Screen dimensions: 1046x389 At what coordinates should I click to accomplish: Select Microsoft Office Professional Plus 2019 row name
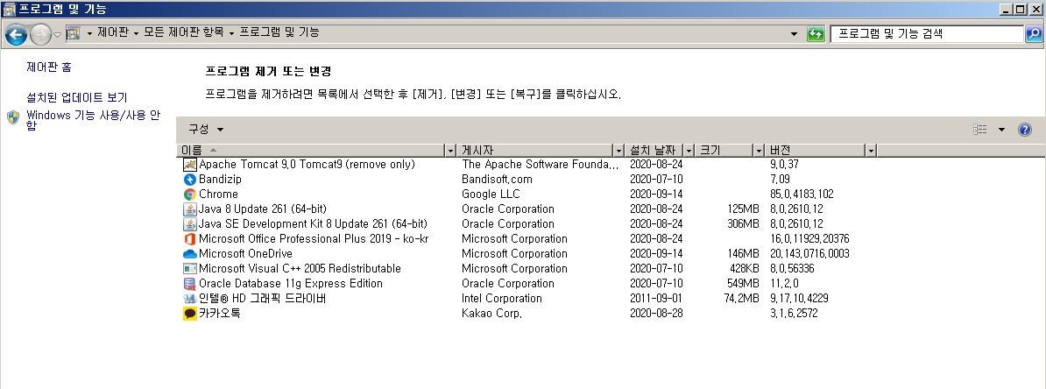(314, 239)
